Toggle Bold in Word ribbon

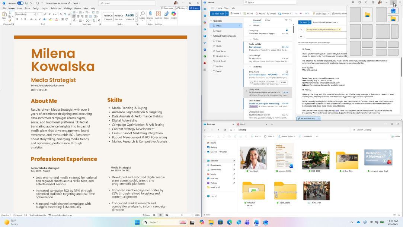point(17,19)
